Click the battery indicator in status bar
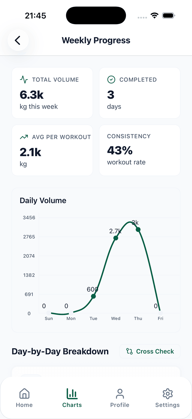 coord(168,15)
